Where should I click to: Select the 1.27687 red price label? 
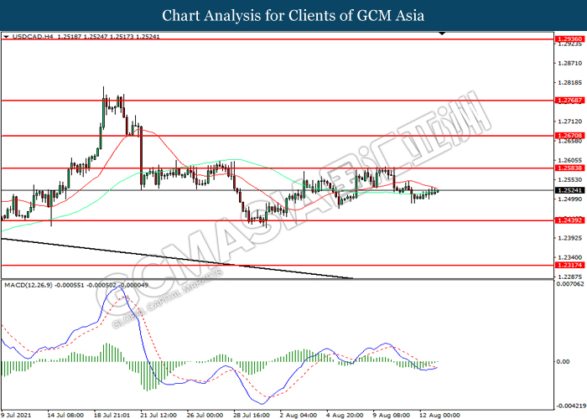(569, 101)
